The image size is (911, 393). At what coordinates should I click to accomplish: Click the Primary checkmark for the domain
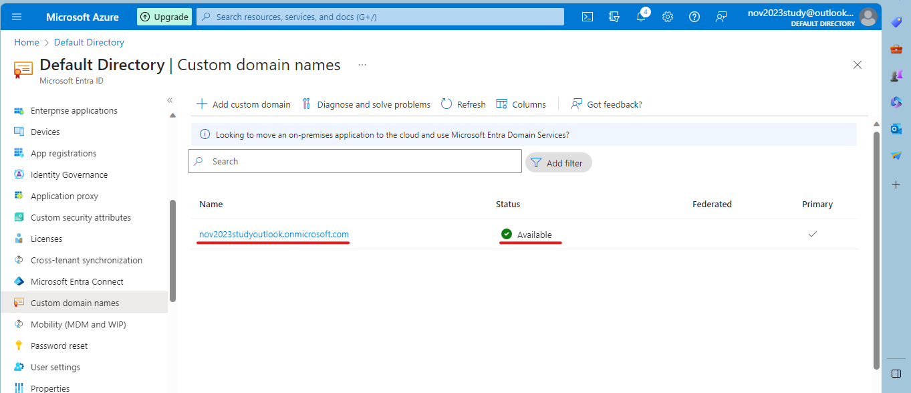pos(813,234)
